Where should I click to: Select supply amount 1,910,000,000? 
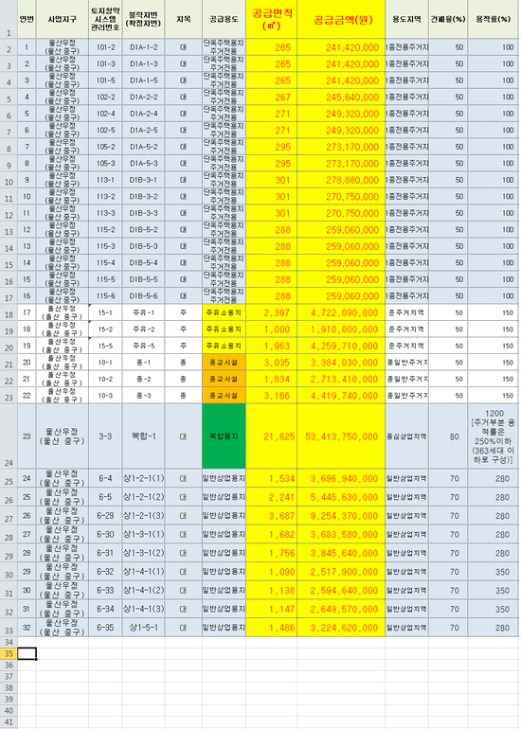pos(341,329)
